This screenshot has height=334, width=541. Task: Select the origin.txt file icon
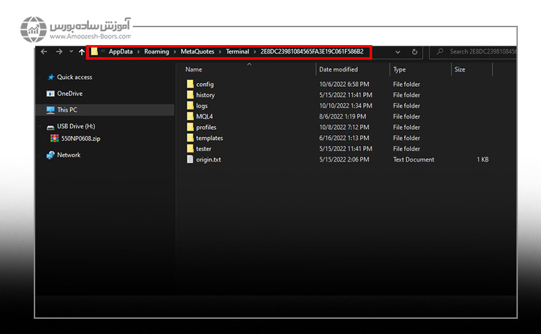190,160
